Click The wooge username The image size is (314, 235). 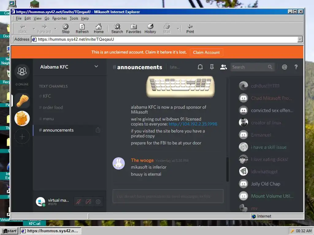point(142,160)
